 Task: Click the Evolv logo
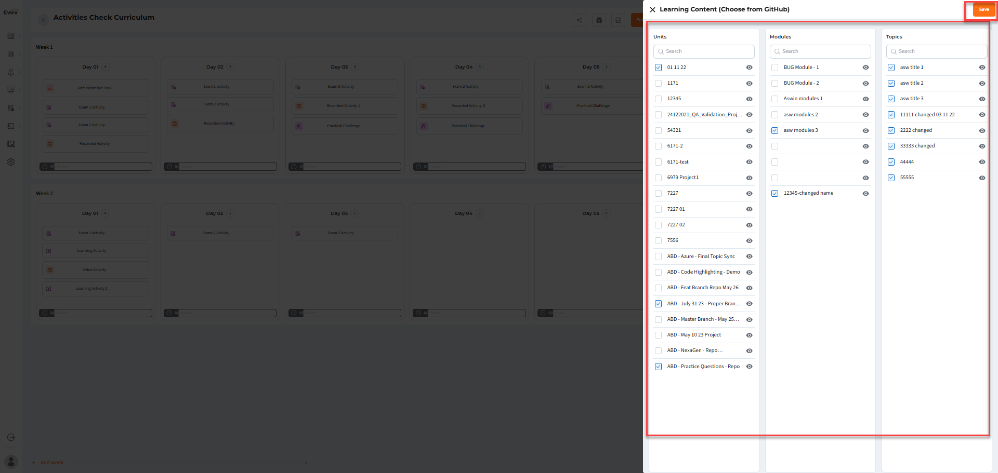pyautogui.click(x=10, y=12)
